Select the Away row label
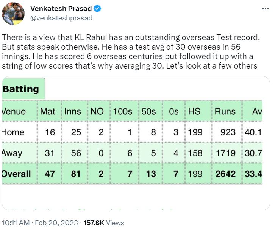This screenshot has width=275, height=232. coord(12,153)
